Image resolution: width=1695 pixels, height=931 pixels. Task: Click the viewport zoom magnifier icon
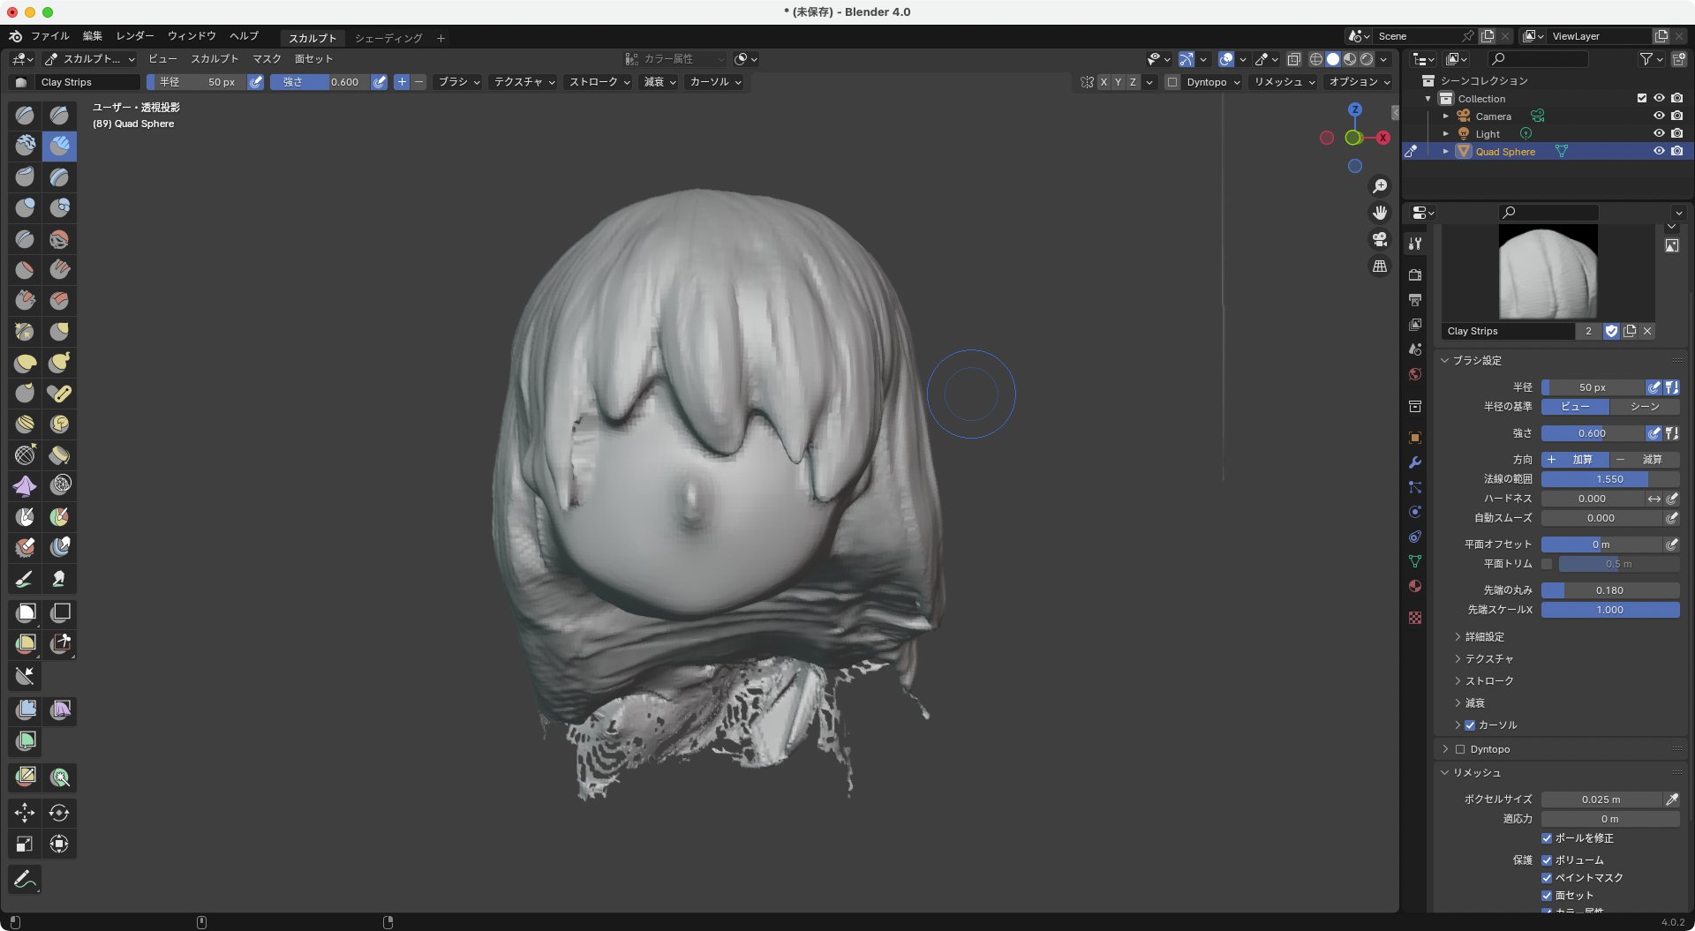1380,186
